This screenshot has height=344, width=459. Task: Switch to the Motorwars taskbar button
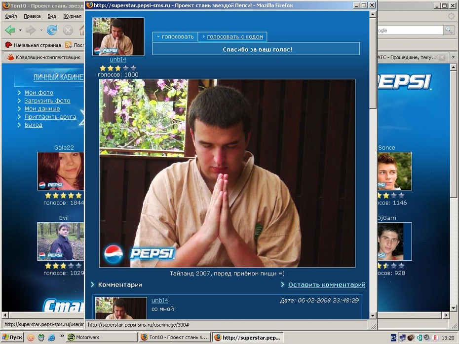101,337
